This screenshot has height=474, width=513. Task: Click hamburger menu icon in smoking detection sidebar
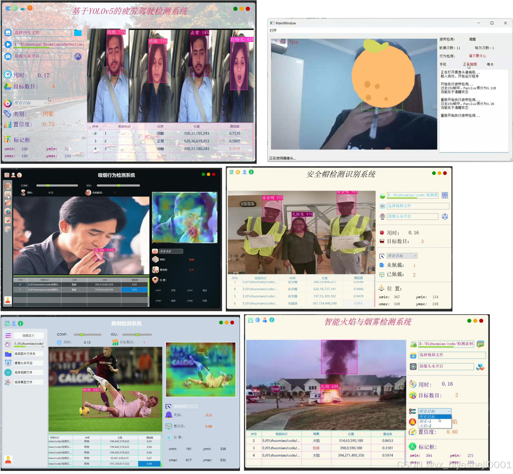[8, 186]
